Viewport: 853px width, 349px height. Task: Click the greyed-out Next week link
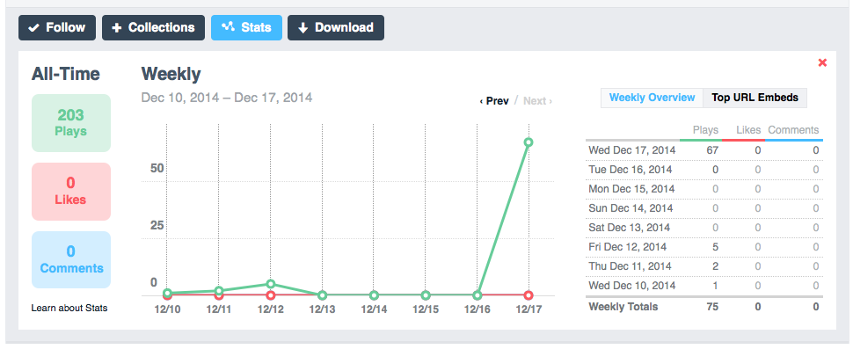pyautogui.click(x=537, y=101)
